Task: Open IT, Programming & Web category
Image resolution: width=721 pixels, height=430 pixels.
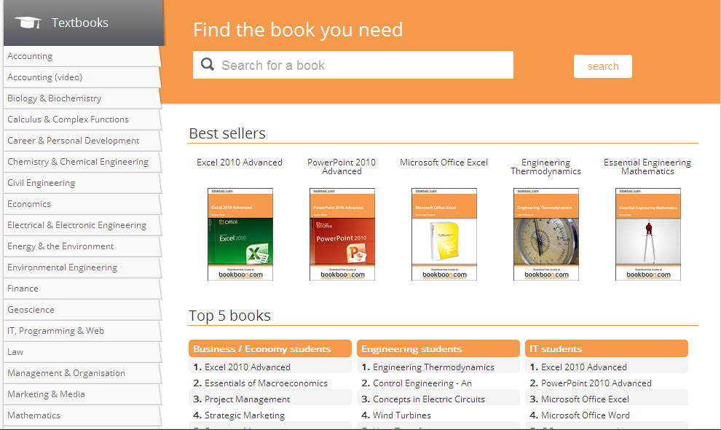Action: (x=82, y=332)
